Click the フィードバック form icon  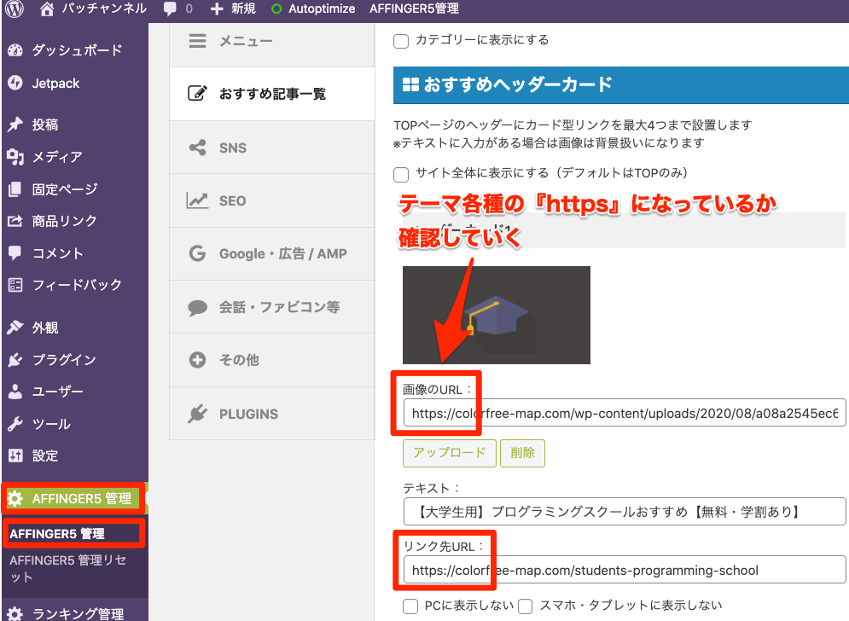pyautogui.click(x=15, y=285)
